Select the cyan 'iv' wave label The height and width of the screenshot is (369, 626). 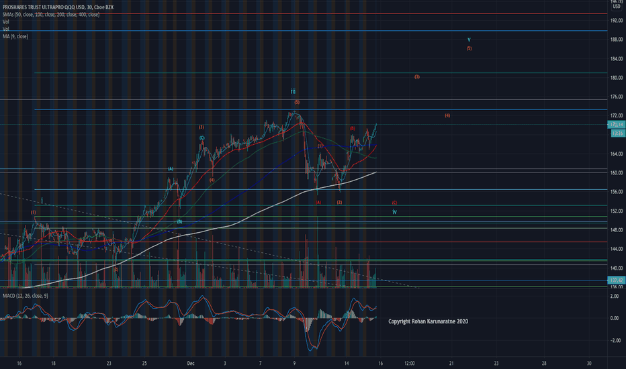point(394,212)
